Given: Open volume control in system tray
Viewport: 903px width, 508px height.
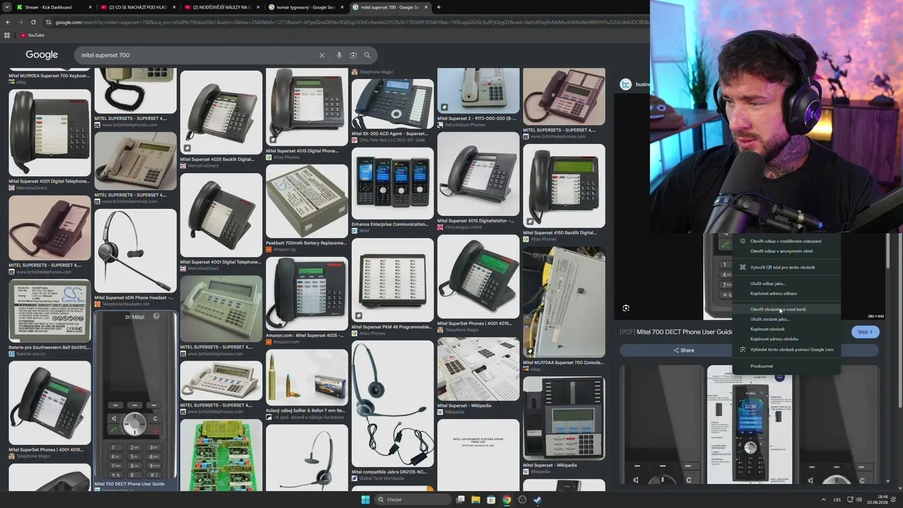Looking at the screenshot, I should coord(859,500).
